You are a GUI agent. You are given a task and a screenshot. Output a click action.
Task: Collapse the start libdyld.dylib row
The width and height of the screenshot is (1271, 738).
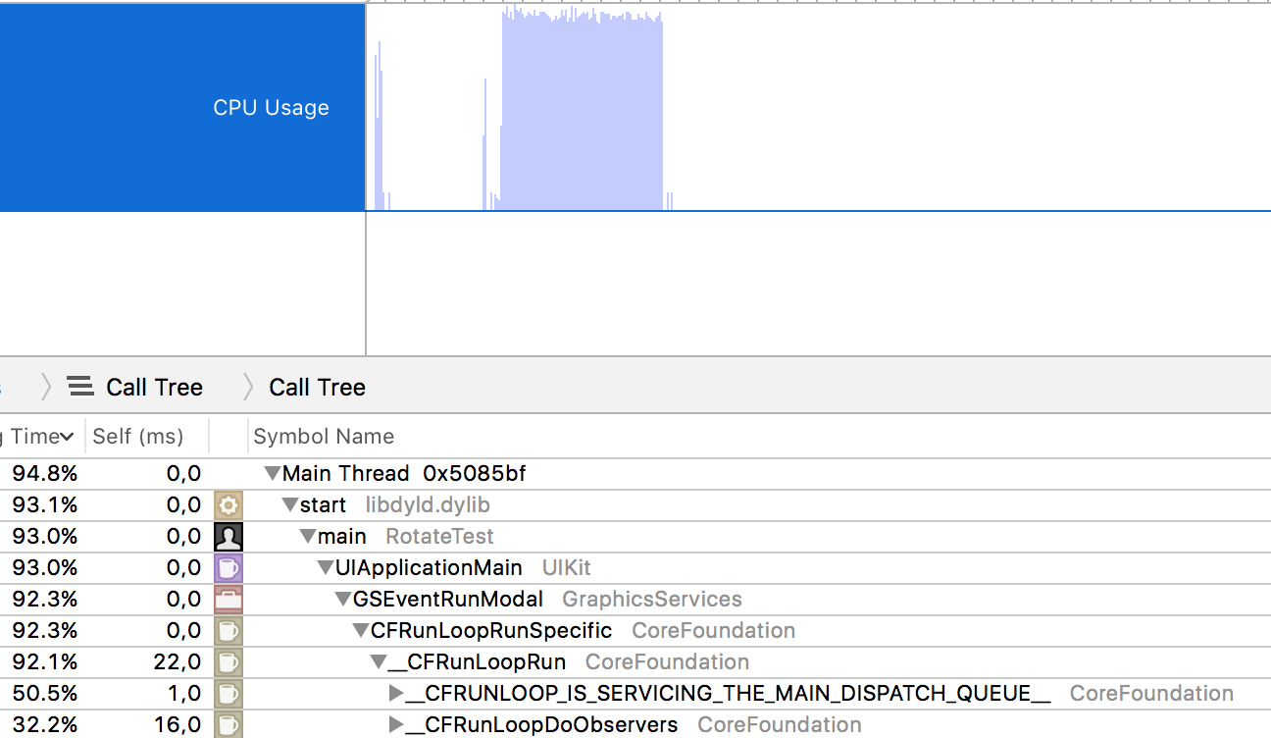(289, 505)
